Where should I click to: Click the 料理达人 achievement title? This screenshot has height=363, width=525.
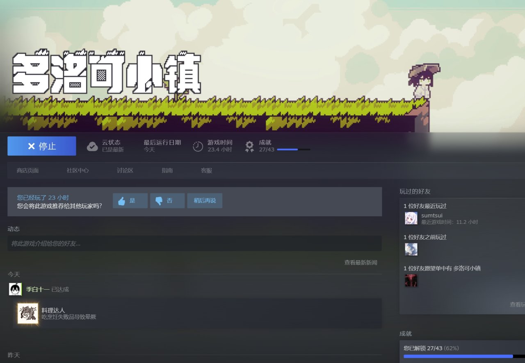tap(53, 310)
